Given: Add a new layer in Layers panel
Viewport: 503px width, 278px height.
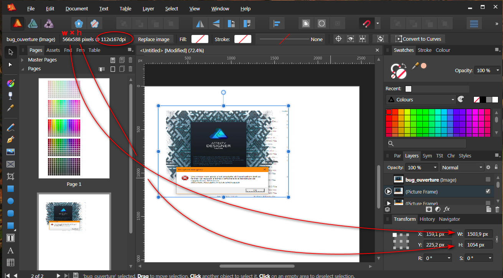Looking at the screenshot, I should [488, 209].
